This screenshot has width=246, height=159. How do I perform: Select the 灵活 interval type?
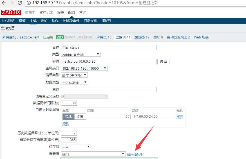click(68, 117)
